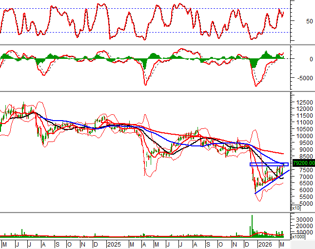This screenshot has height=249, width=315.
Task: Click the 0 label on MACD axis
Action: click(x=297, y=59)
